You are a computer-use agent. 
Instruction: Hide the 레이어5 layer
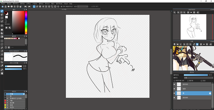point(174,98)
